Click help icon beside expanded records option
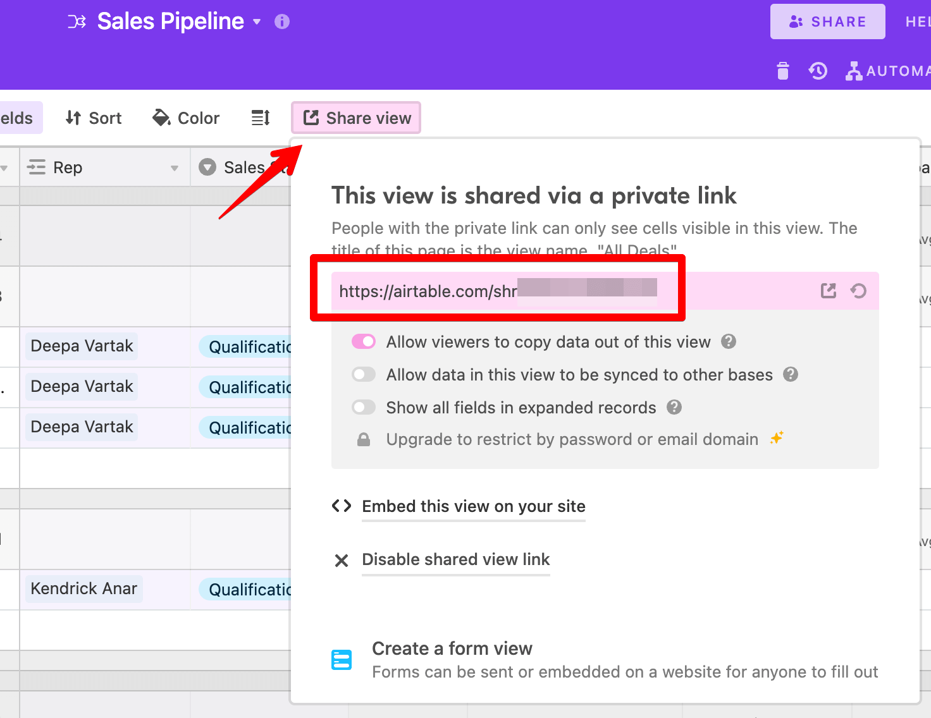Viewport: 931px width, 718px height. point(674,407)
